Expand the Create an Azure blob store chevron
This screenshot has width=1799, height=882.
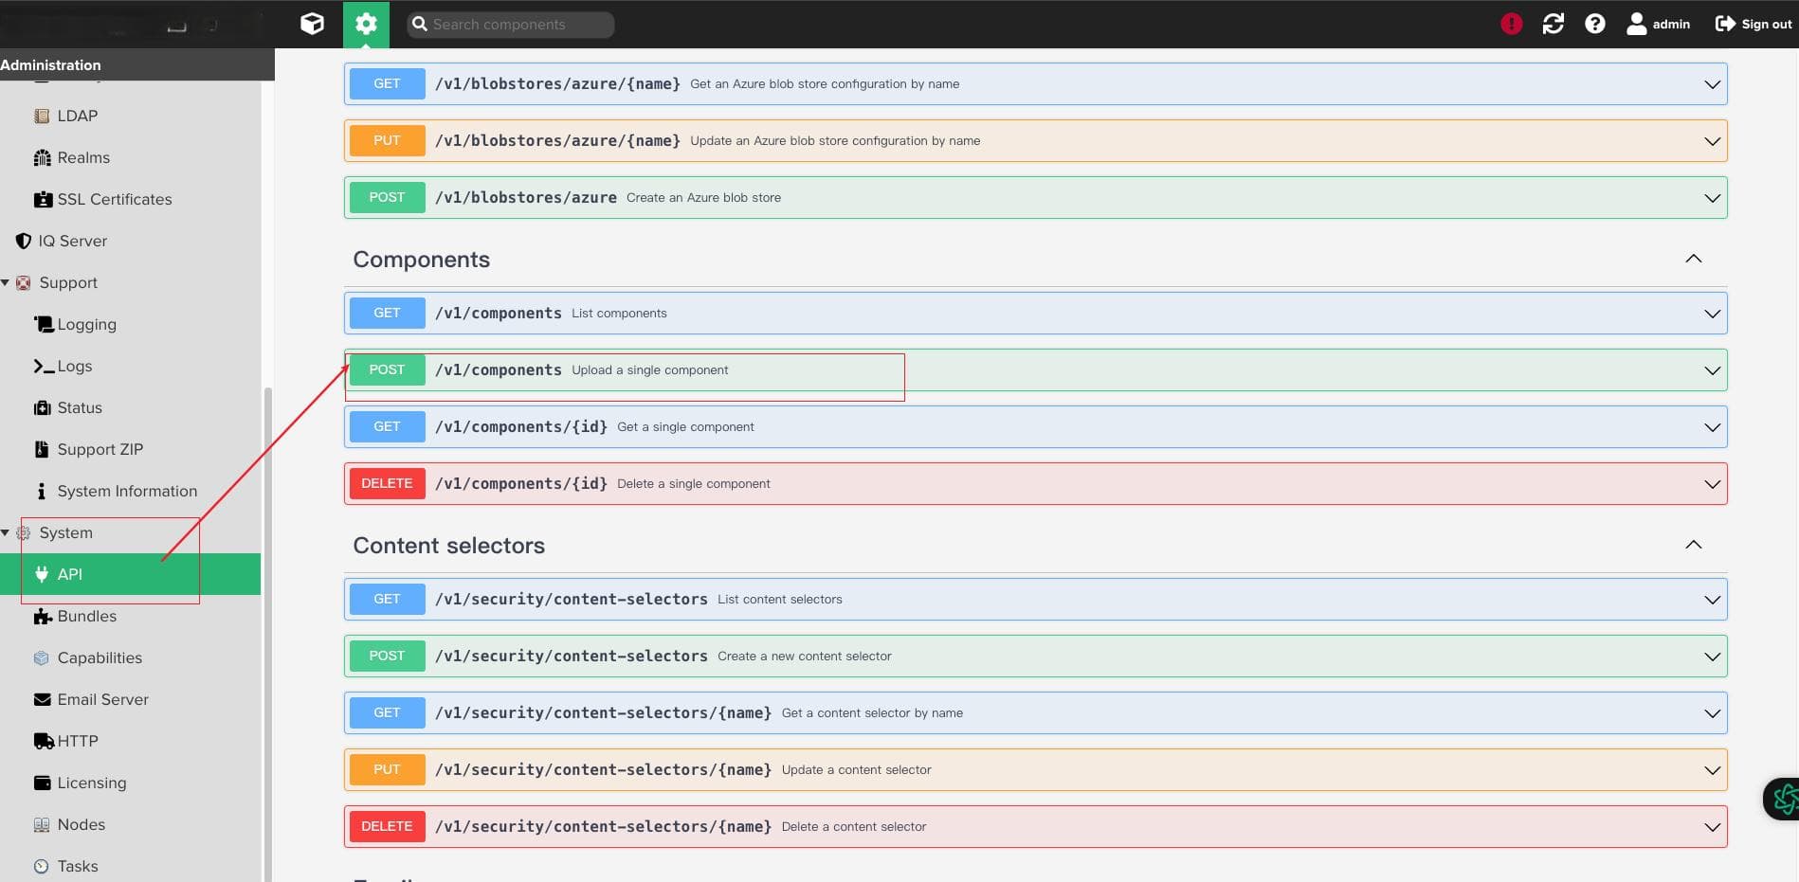1712,198
